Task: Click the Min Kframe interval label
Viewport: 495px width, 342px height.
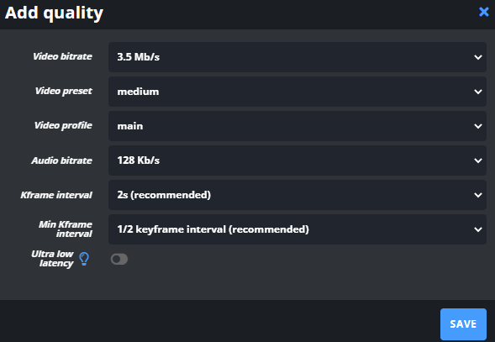Action: tap(66, 229)
